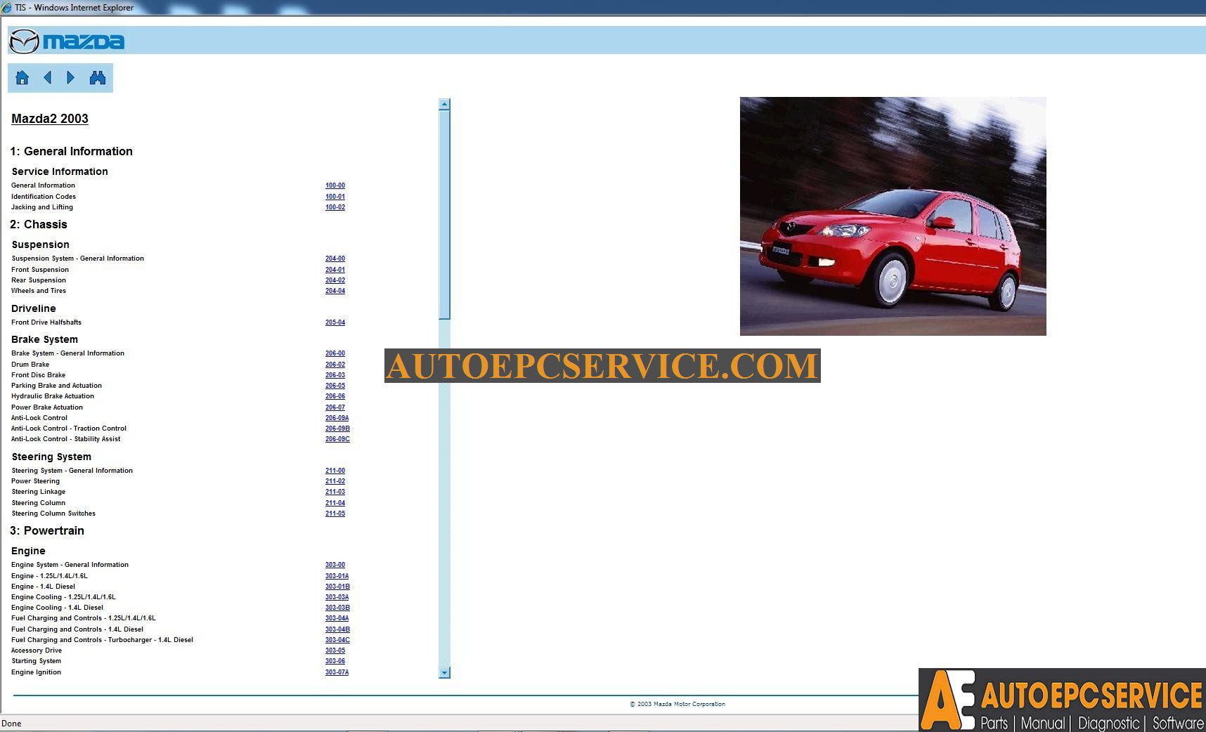This screenshot has height=732, width=1206.
Task: Open section link 204-04
Action: coord(335,291)
